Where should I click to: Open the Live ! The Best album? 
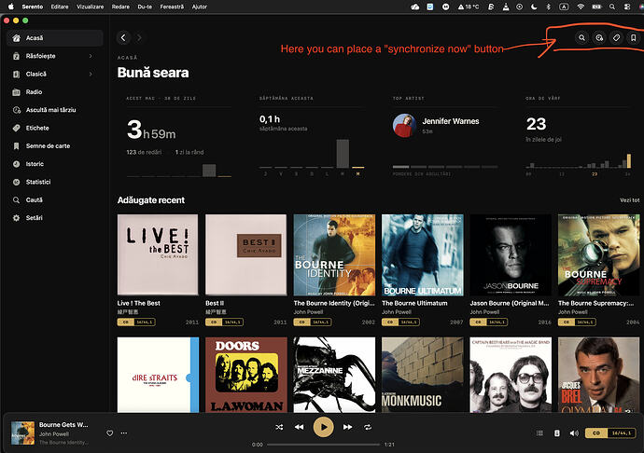158,254
